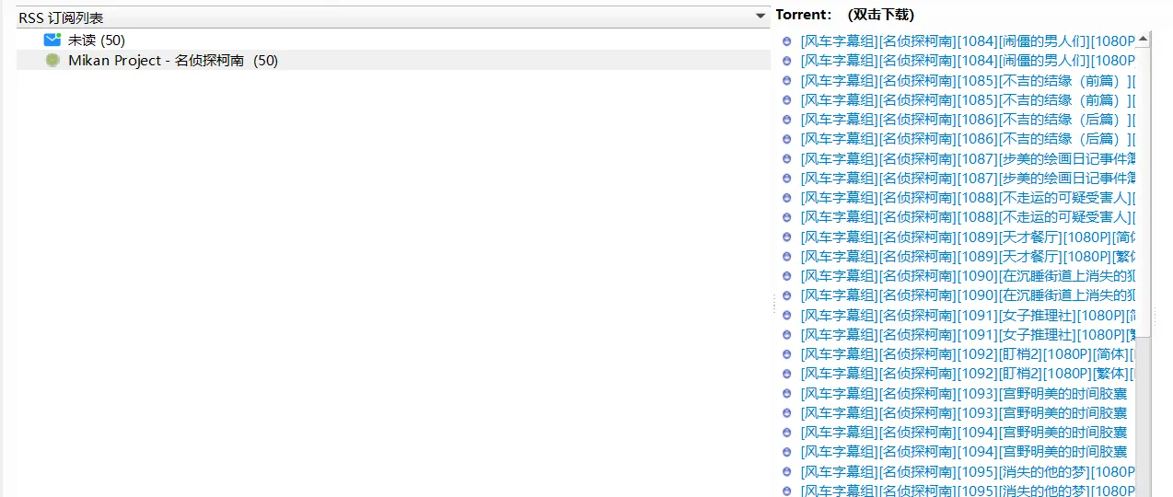Click bullet icon of 简 episode 1089 torrent
Image resolution: width=1173 pixels, height=497 pixels.
pos(786,237)
